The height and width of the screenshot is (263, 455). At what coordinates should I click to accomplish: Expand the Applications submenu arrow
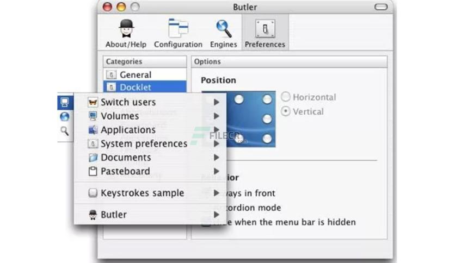[216, 130]
